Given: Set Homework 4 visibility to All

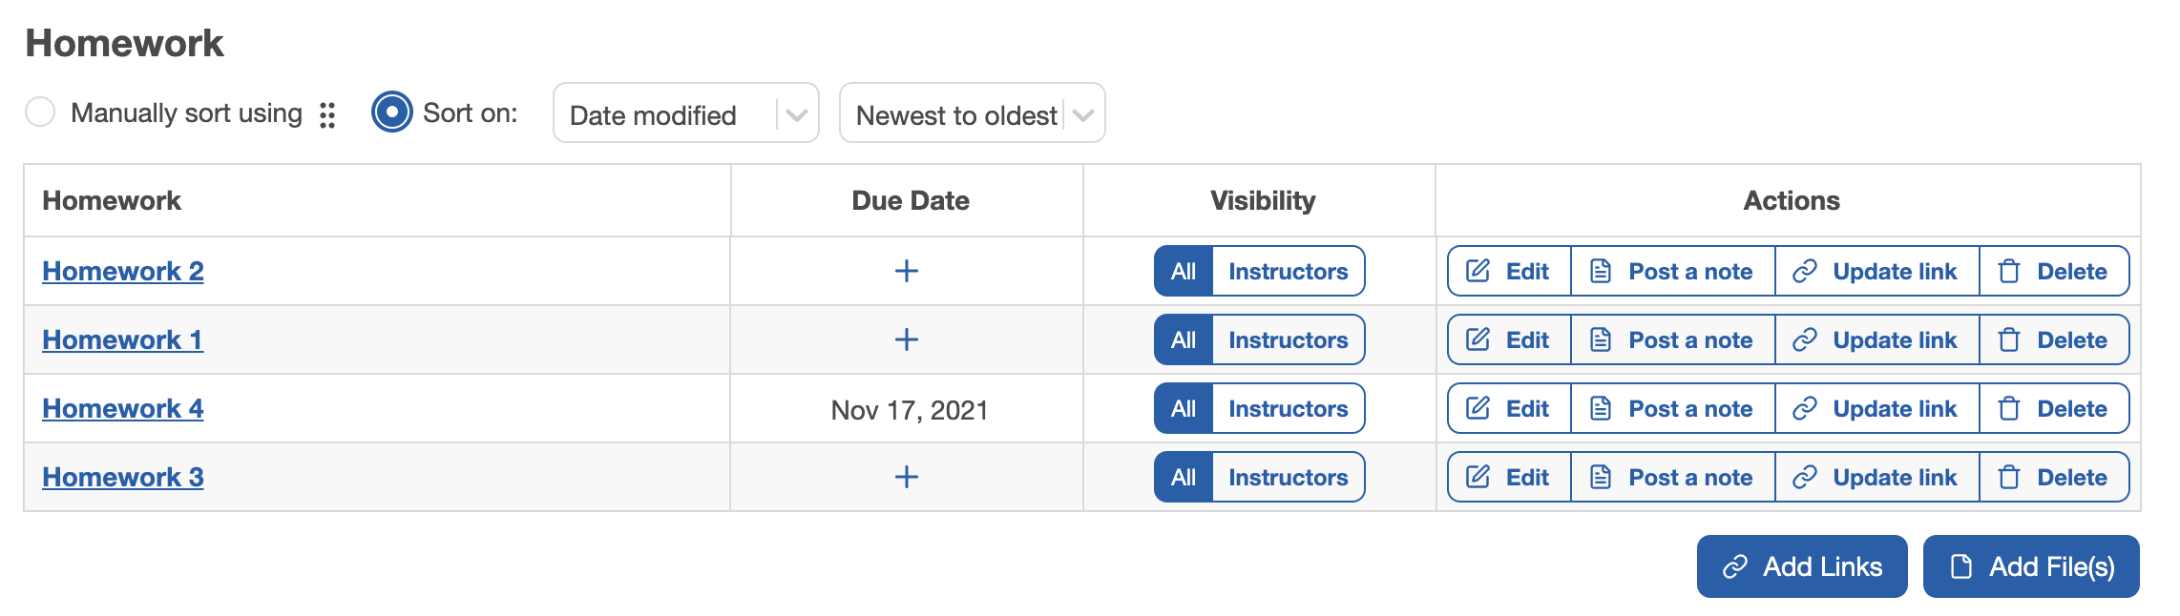Looking at the screenshot, I should click(x=1183, y=408).
